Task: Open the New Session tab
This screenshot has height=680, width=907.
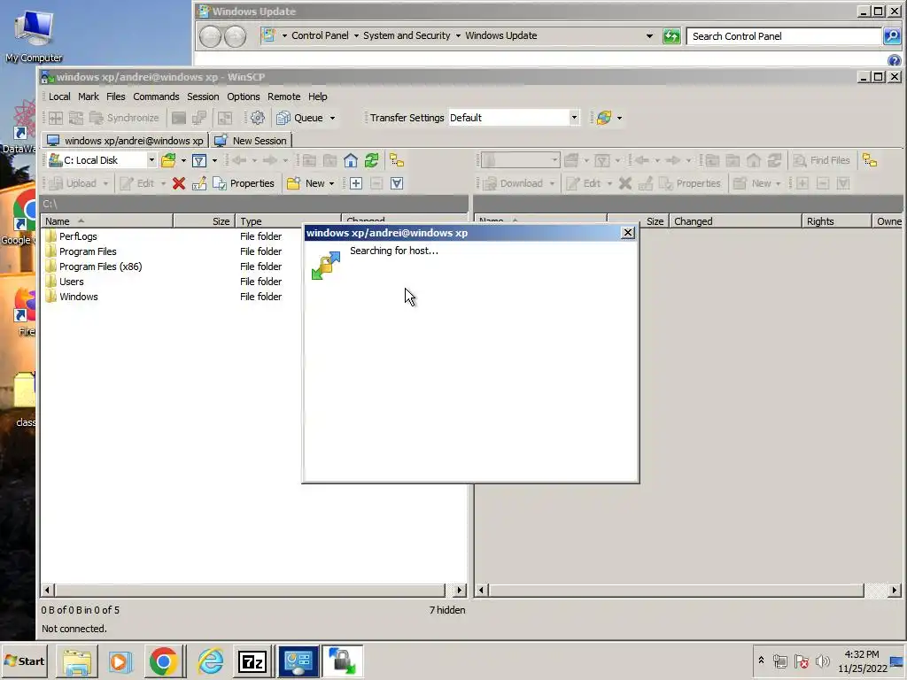Action: 251,141
